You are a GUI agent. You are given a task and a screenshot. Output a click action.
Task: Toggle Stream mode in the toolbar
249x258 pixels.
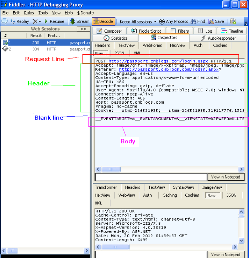coord(80,21)
